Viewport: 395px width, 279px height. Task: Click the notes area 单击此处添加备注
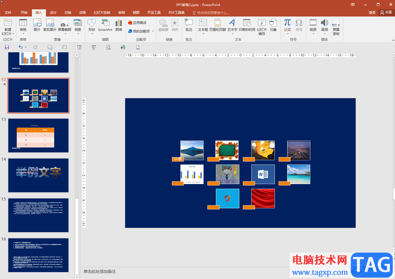100,272
